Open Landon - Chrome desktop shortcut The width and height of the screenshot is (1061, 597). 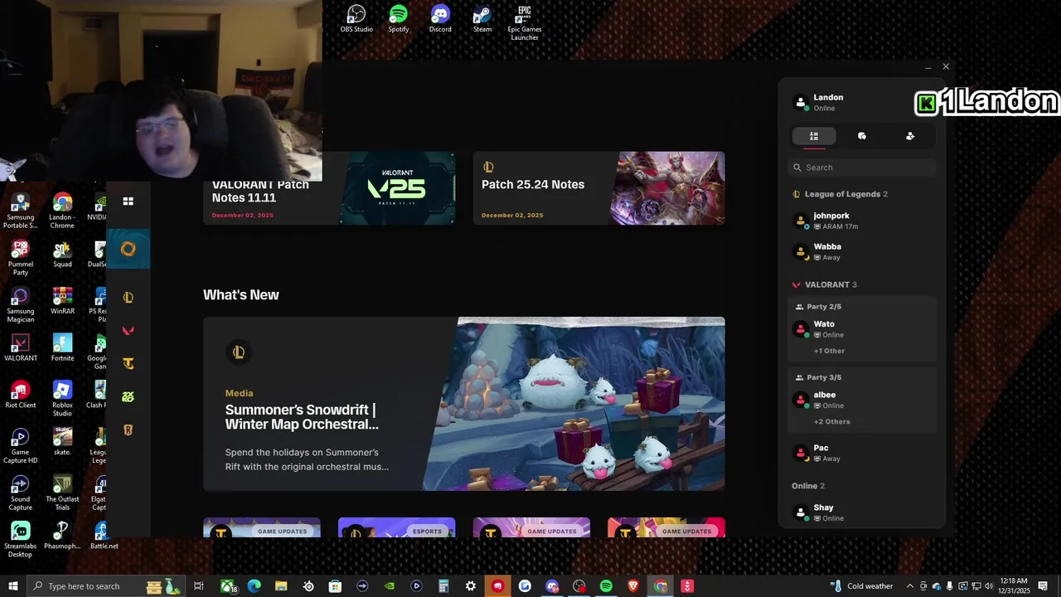[x=62, y=211]
